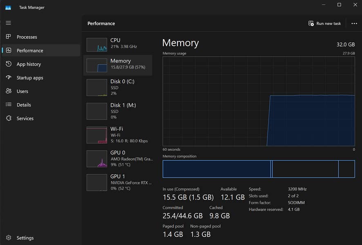Click the Startup apps icon
Screen dimensions: 362x245
[x=9, y=78]
